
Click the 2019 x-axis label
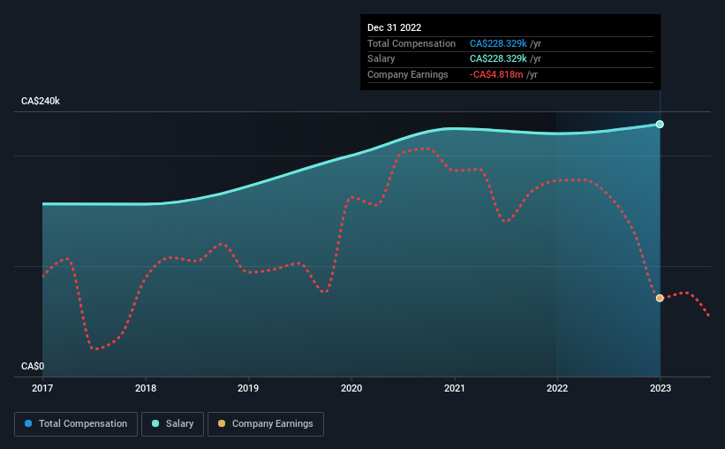[248, 388]
